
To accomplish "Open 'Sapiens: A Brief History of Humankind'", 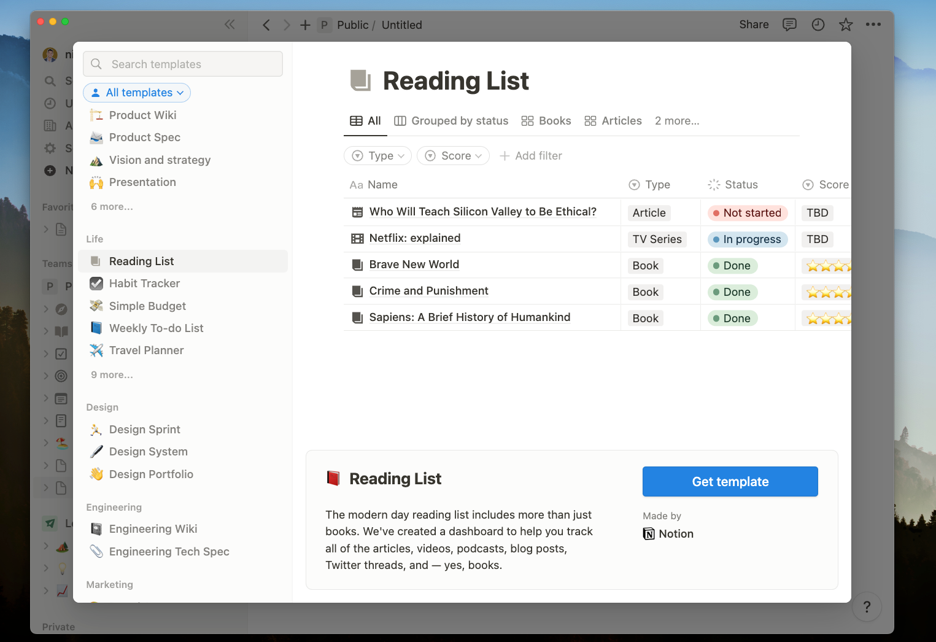I will tap(470, 317).
